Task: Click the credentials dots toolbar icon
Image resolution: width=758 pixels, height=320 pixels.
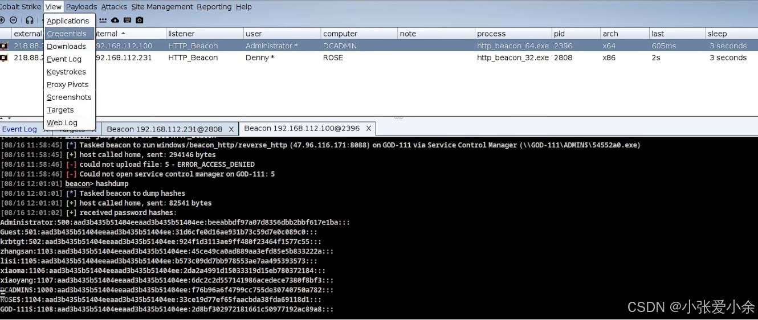Action: 104,20
